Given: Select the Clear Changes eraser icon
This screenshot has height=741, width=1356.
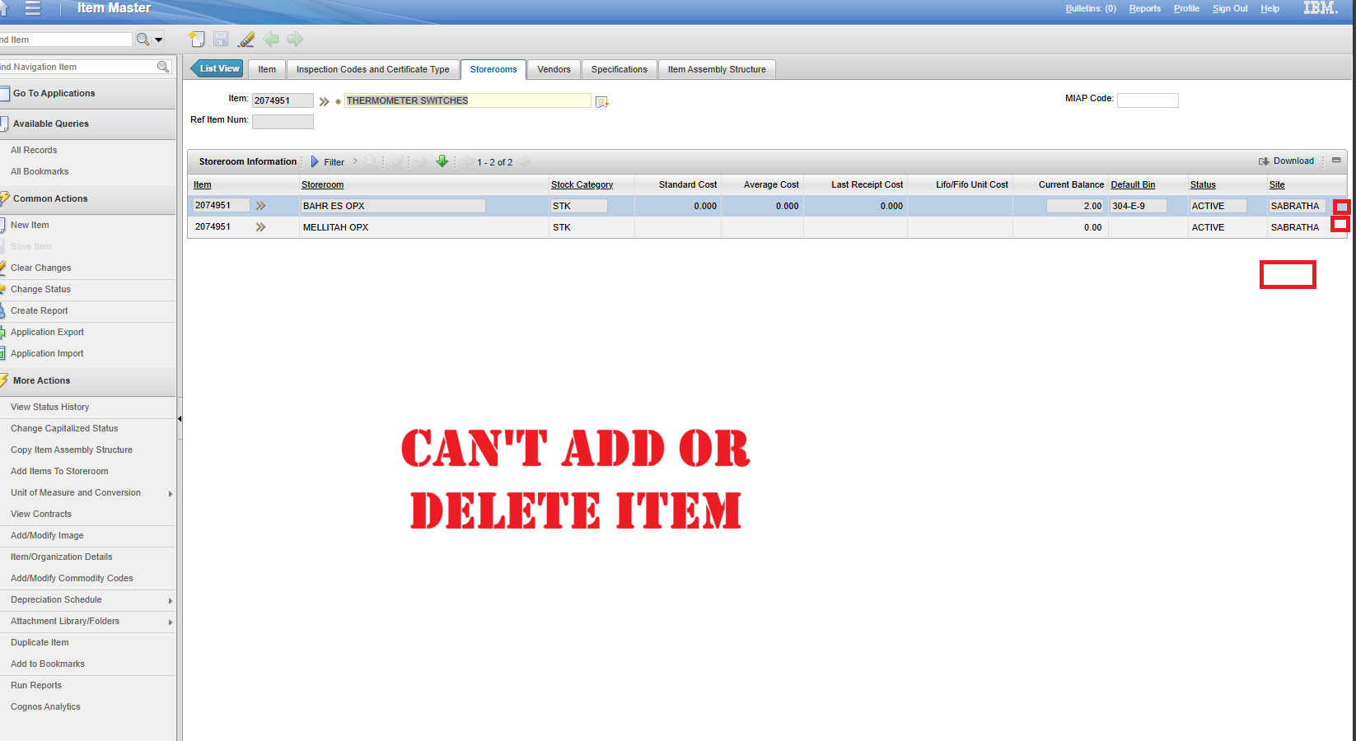Looking at the screenshot, I should tap(245, 39).
